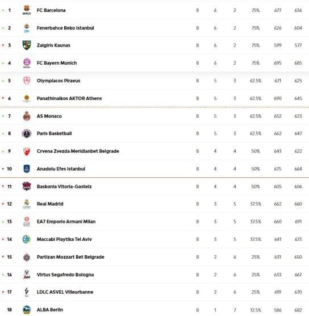
Task: Click the Maccabi Playtika Tel Aviv logo
Action: coord(27,239)
